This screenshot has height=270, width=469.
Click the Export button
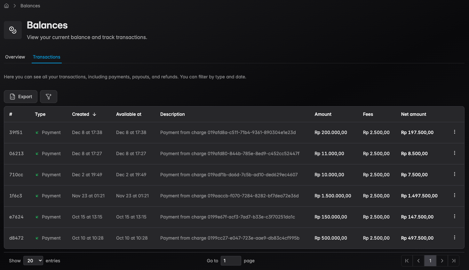pyautogui.click(x=21, y=97)
